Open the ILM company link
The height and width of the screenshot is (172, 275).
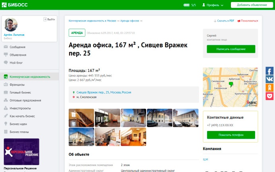click(x=205, y=159)
